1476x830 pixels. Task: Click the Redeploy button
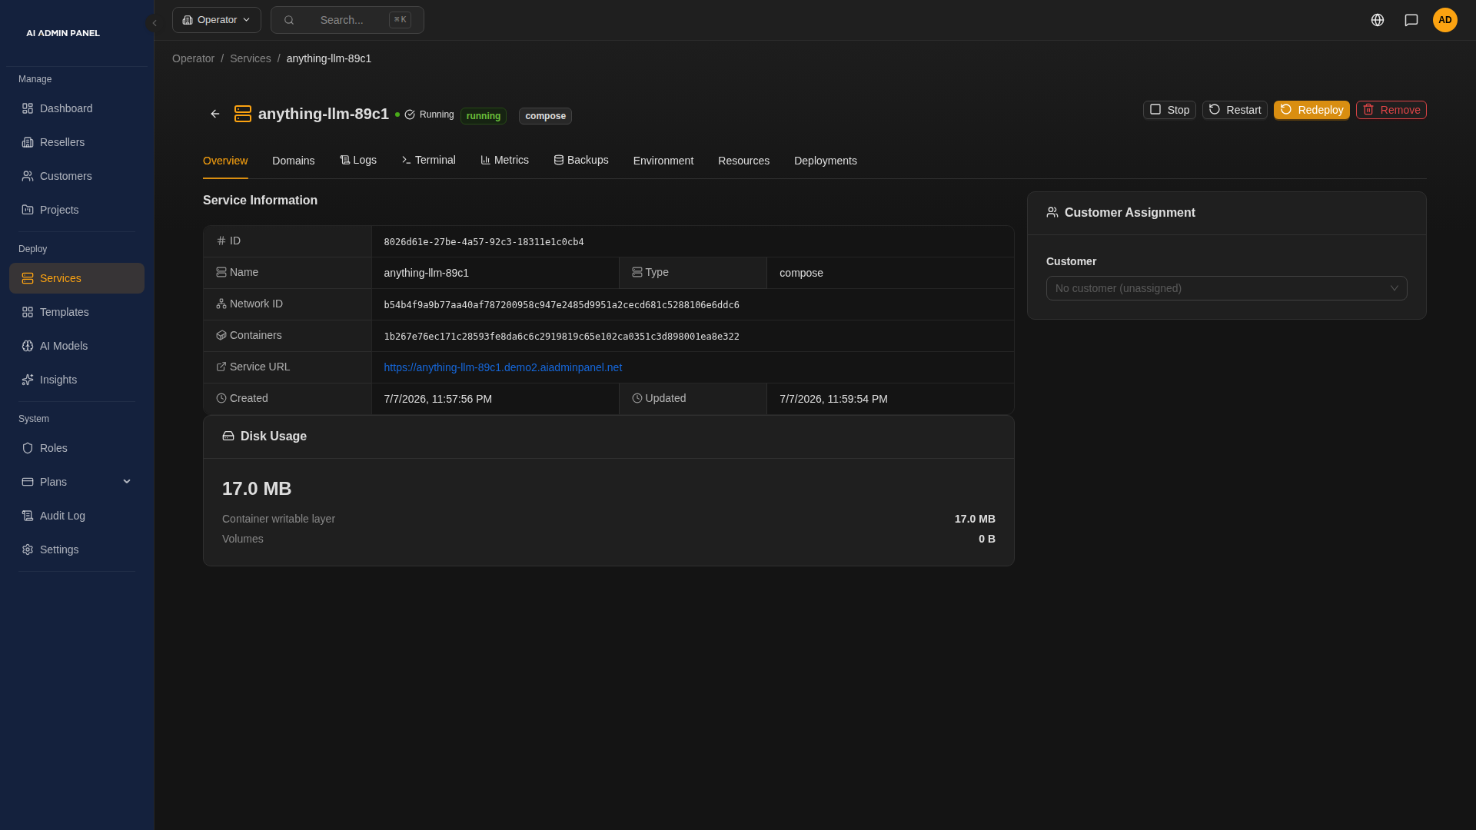(x=1311, y=110)
